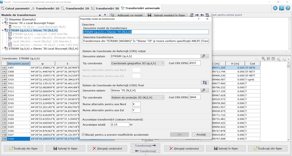The image size is (292, 156).
Task: Click the Descriere transformare text field
Action: point(146,41)
